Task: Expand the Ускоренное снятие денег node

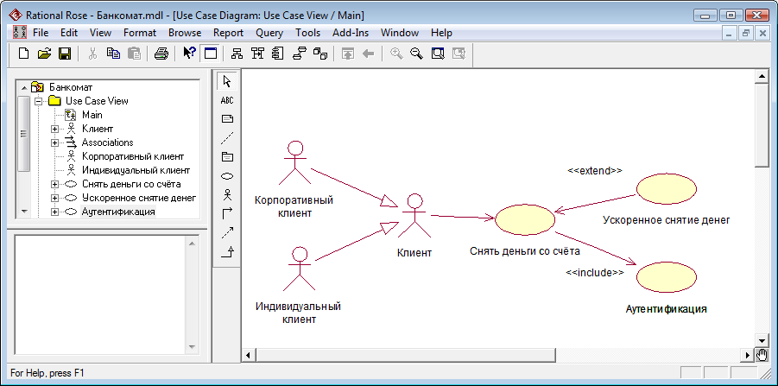Action: click(x=54, y=199)
